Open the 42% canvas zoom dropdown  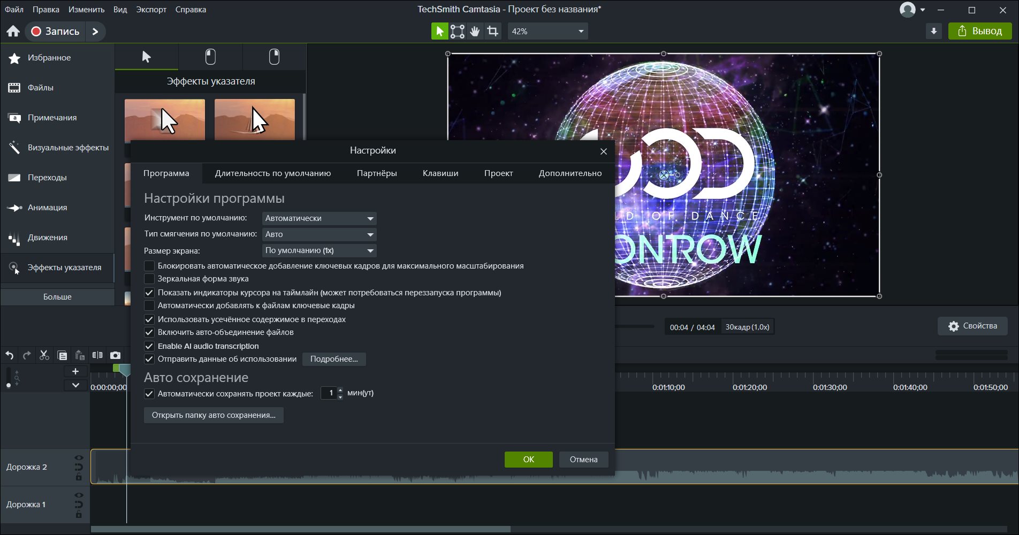pos(547,31)
